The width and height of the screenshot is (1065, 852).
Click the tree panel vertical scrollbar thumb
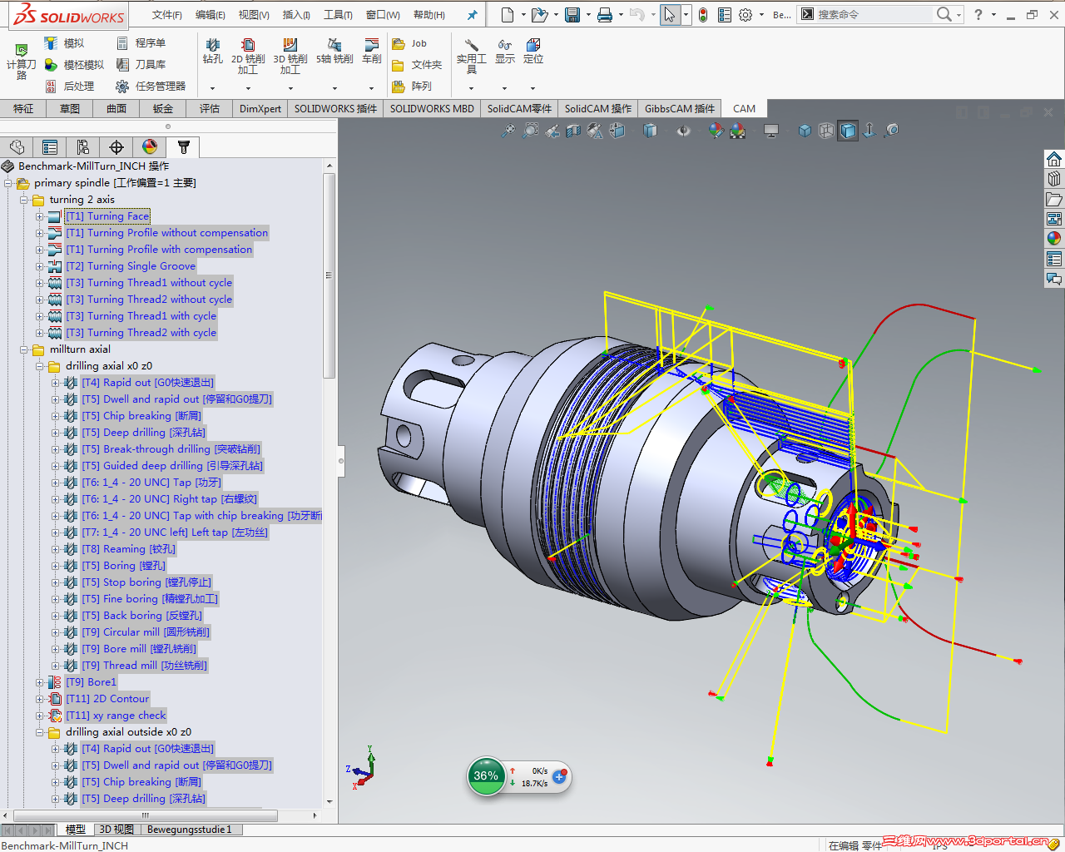[x=329, y=275]
